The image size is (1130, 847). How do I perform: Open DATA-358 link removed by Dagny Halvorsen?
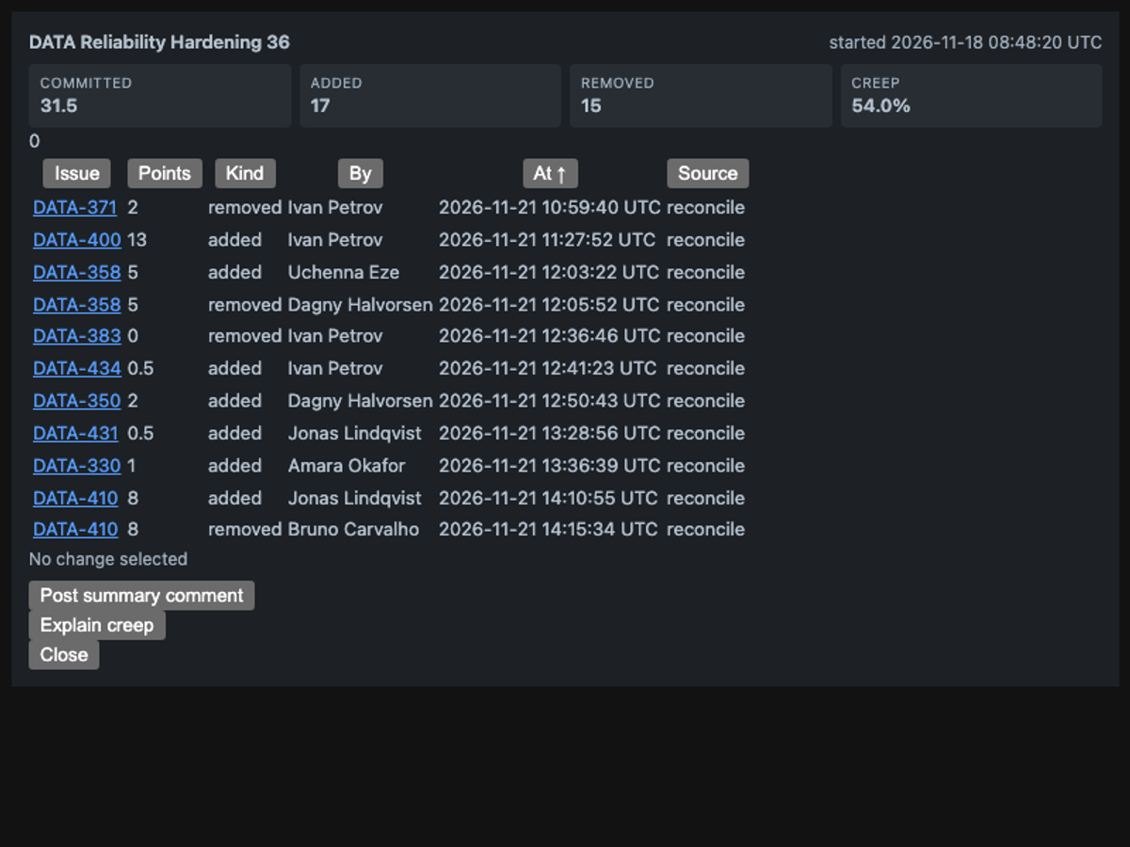click(77, 305)
